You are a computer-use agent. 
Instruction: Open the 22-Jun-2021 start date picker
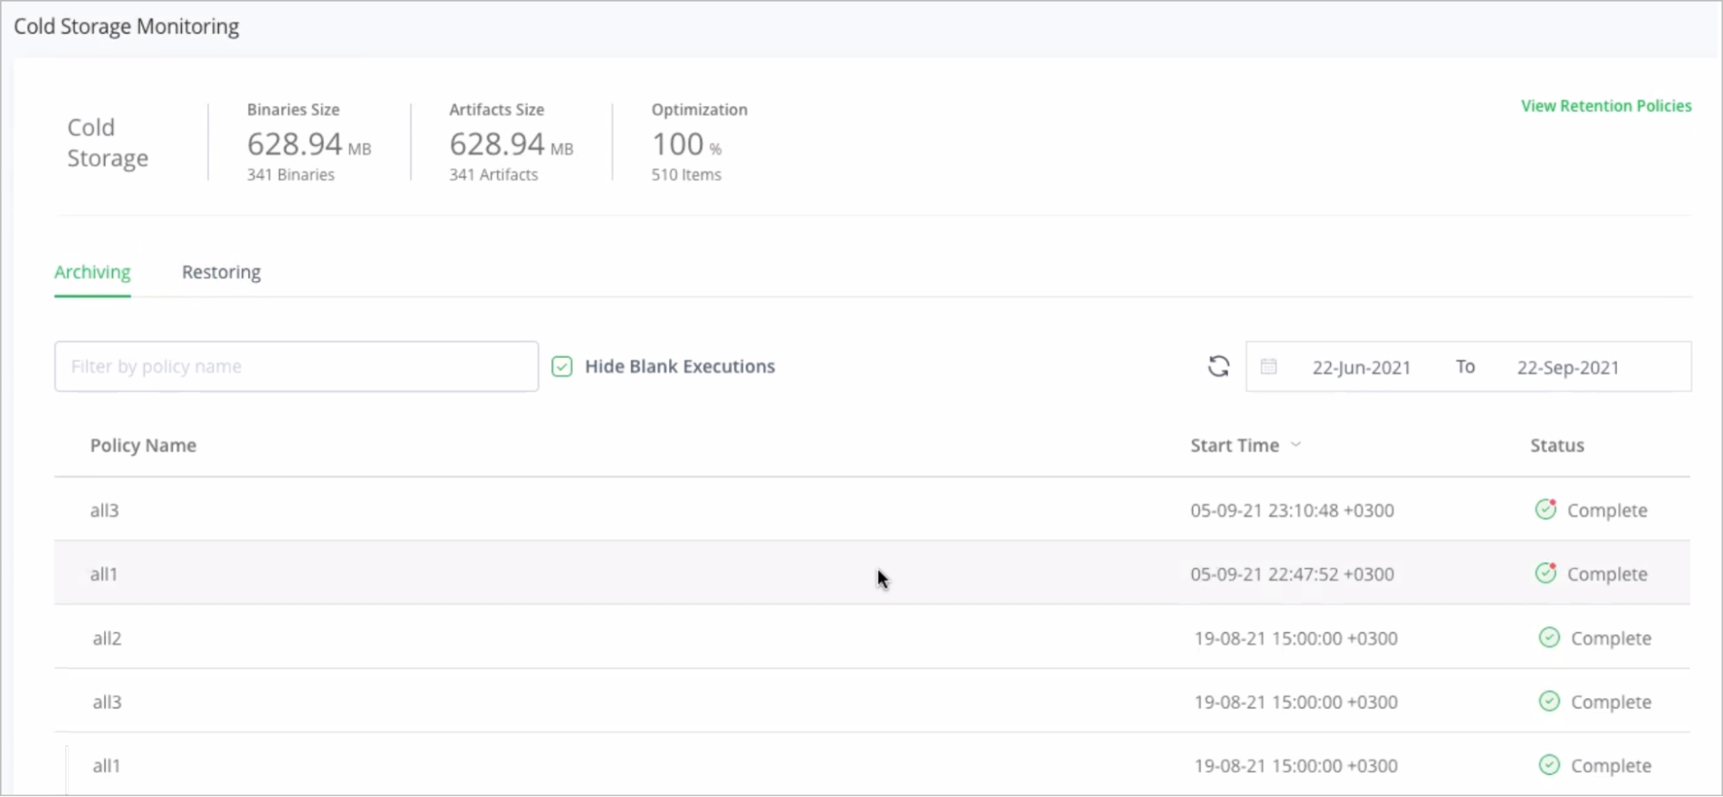(1361, 366)
